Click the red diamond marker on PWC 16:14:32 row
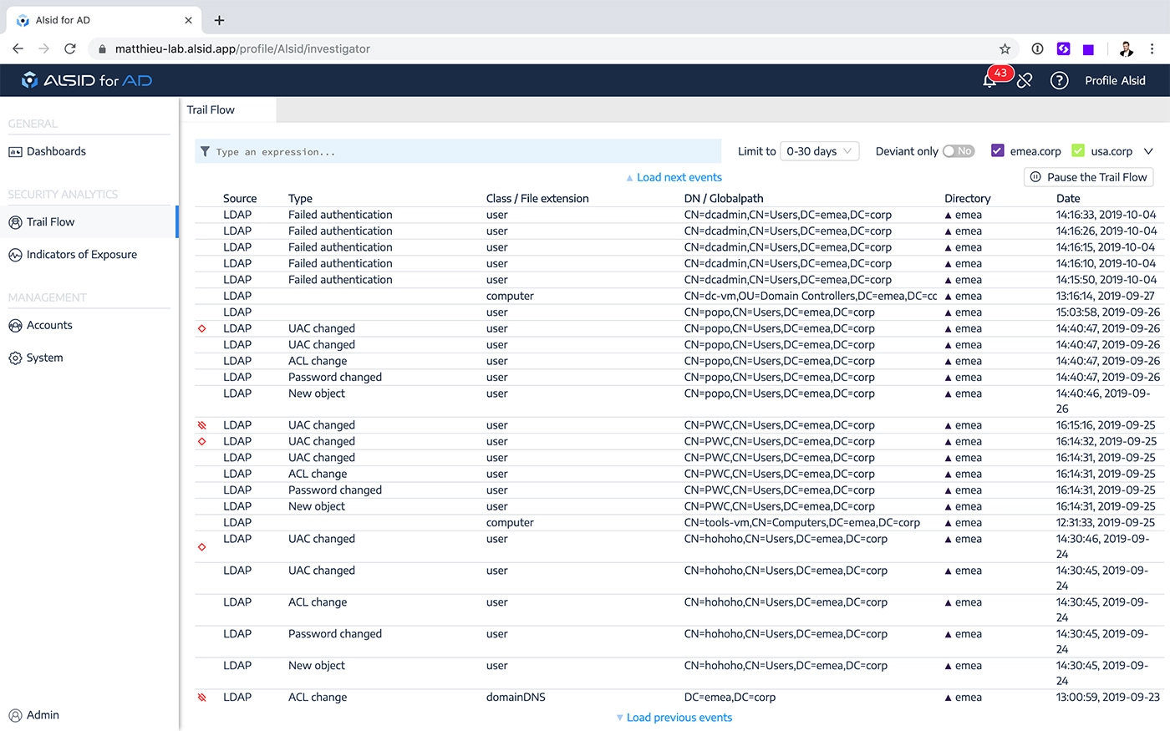Viewport: 1170px width, 731px height. pyautogui.click(x=201, y=441)
